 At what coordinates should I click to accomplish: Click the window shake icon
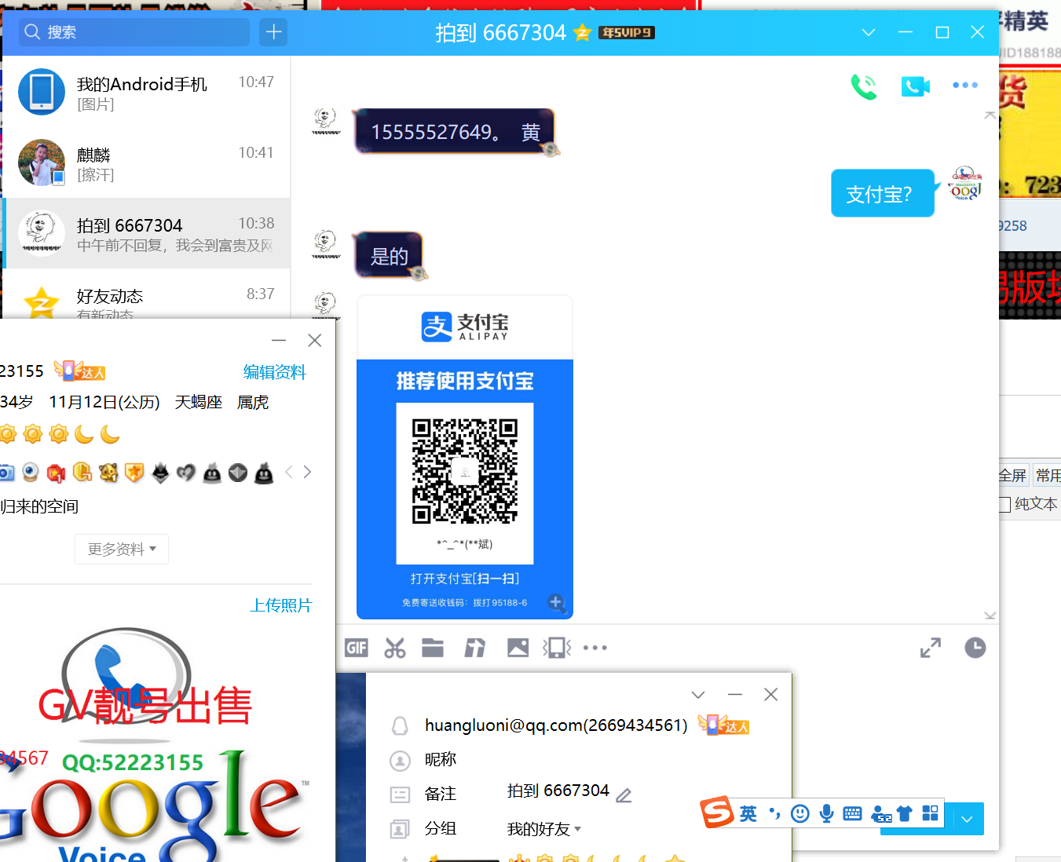coord(557,648)
